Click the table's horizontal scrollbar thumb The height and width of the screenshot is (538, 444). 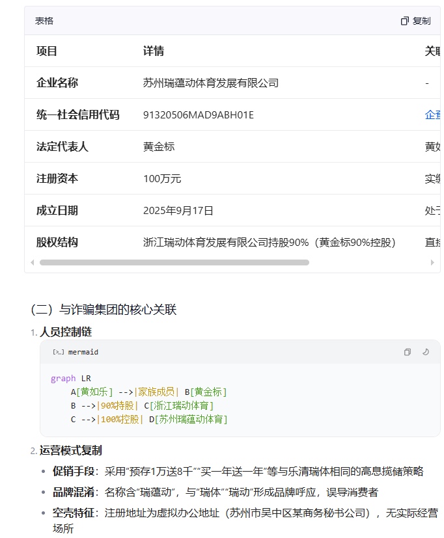[174, 263]
